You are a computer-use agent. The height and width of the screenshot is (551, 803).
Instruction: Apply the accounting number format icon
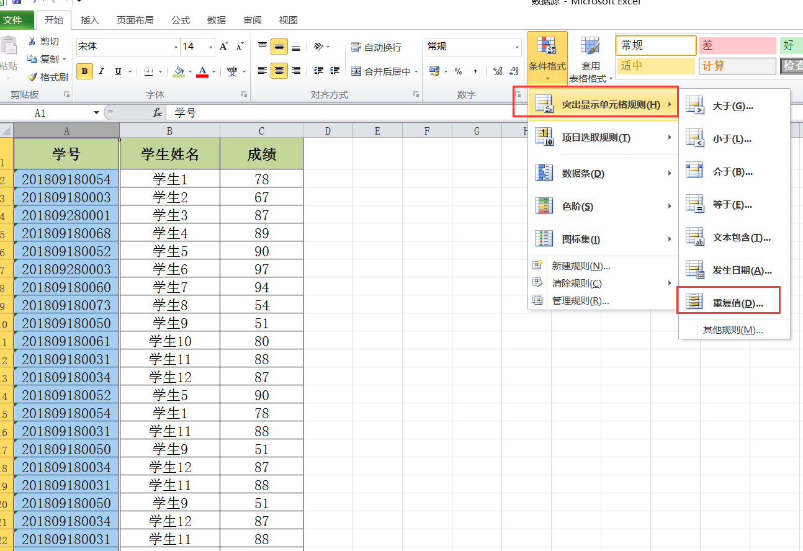coord(434,71)
